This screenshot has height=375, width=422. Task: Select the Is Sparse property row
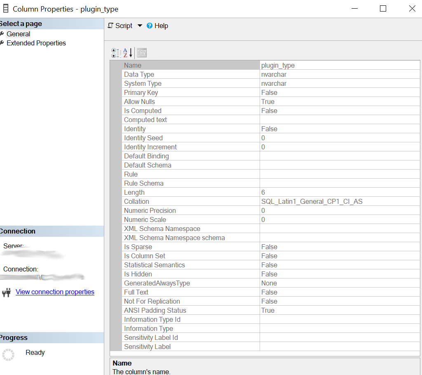[x=138, y=247]
